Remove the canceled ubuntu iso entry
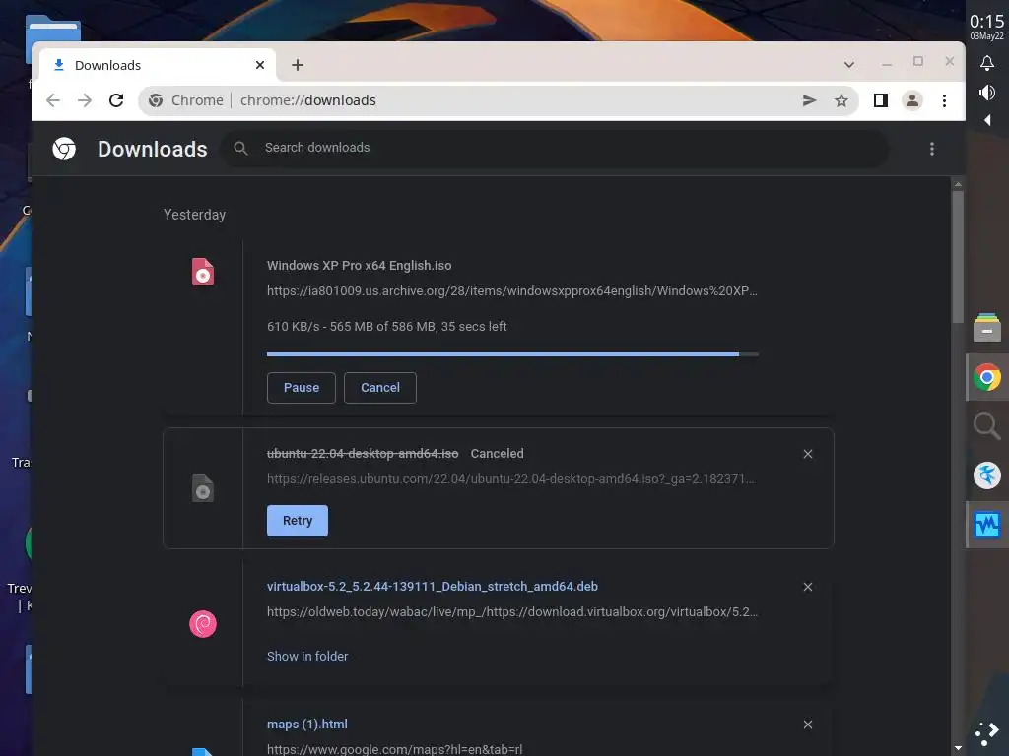Screen dimensions: 1009x756 pyautogui.click(x=808, y=454)
